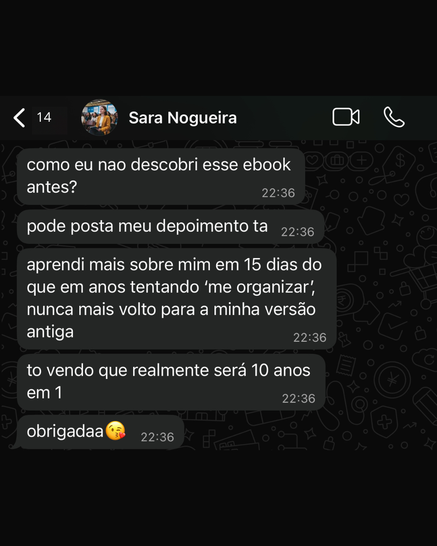This screenshot has width=437, height=546.
Task: Click the timestamp on the '10 anos em 1' message
Action: [299, 398]
